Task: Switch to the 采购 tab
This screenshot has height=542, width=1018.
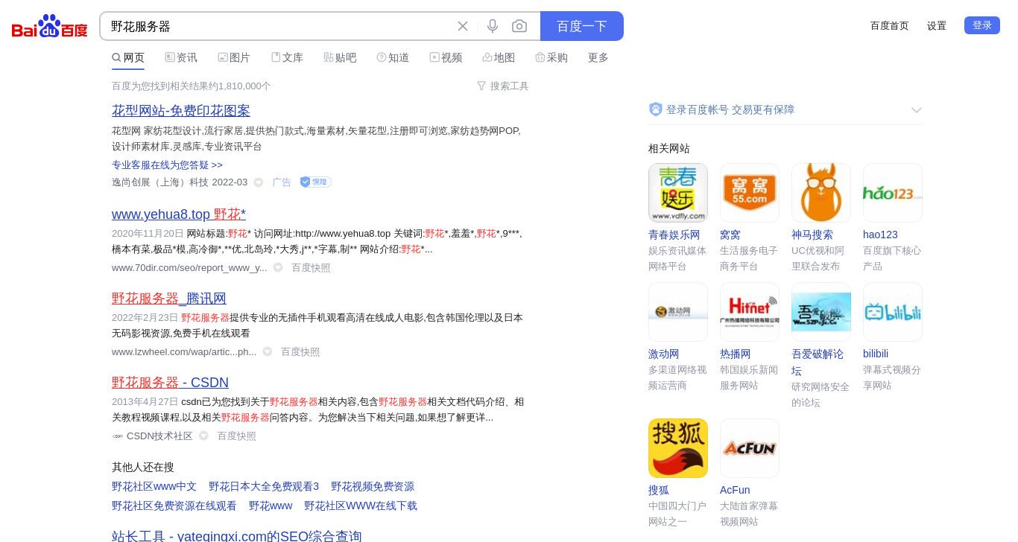Action: pyautogui.click(x=551, y=57)
